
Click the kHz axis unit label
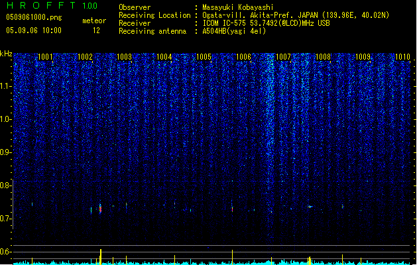point(6,54)
